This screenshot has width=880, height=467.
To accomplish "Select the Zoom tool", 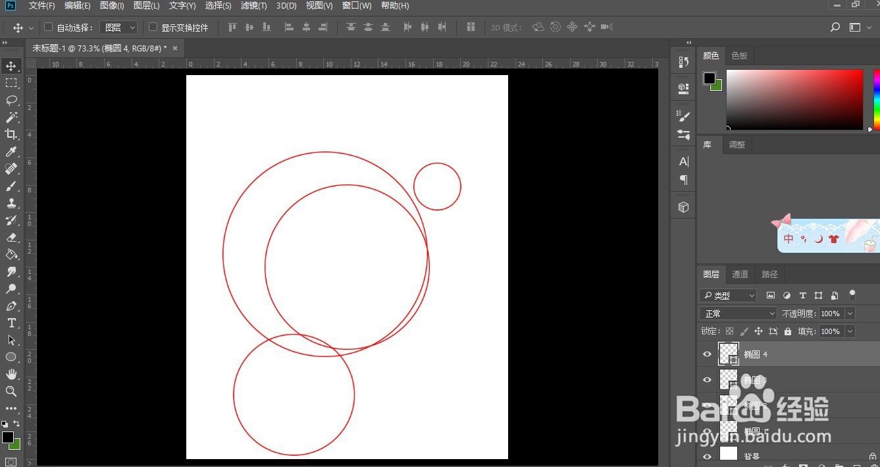I will point(11,391).
